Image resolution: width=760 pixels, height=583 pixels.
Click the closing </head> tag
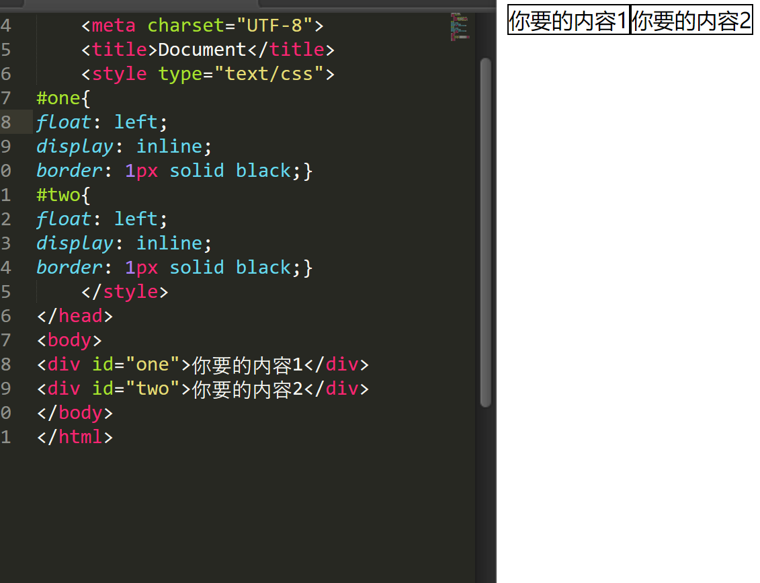point(75,316)
